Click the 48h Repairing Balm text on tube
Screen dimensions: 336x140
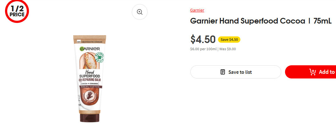tap(90, 79)
